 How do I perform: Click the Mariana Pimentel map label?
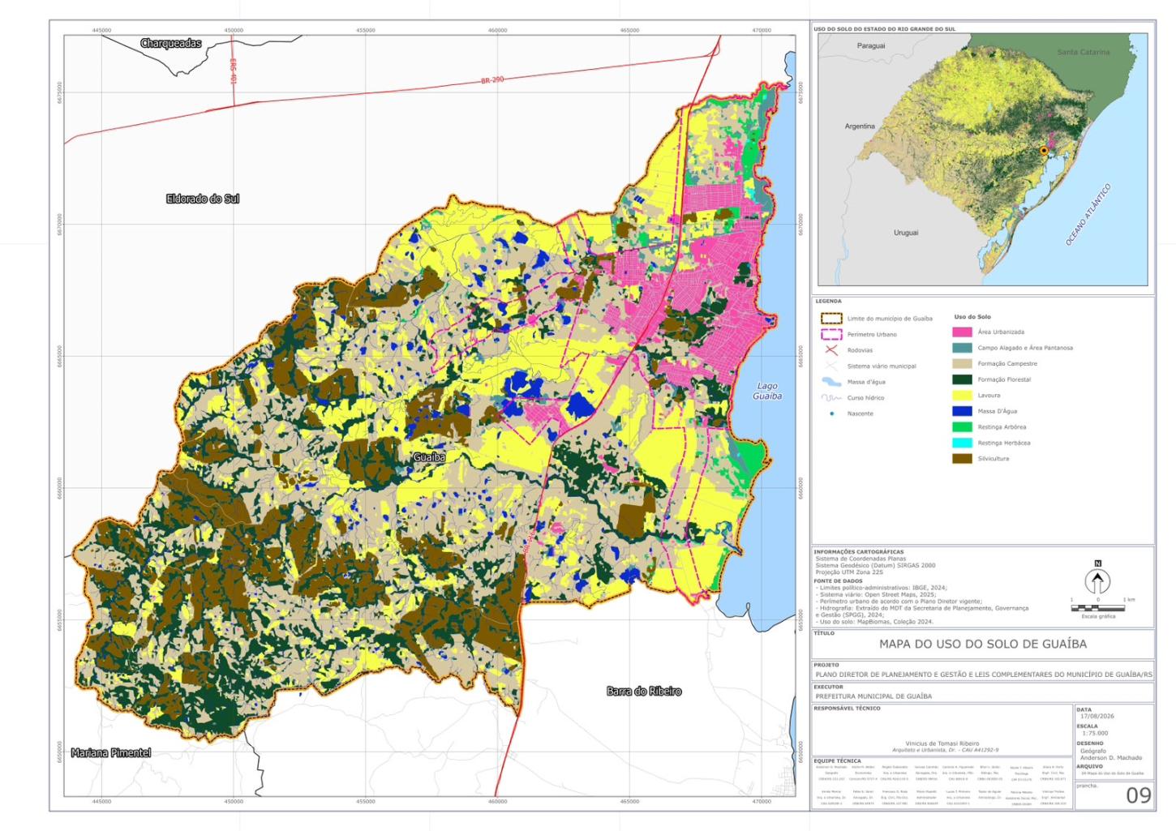(111, 753)
